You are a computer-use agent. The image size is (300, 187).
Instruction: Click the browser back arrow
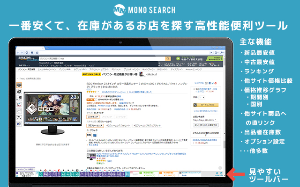18,53
